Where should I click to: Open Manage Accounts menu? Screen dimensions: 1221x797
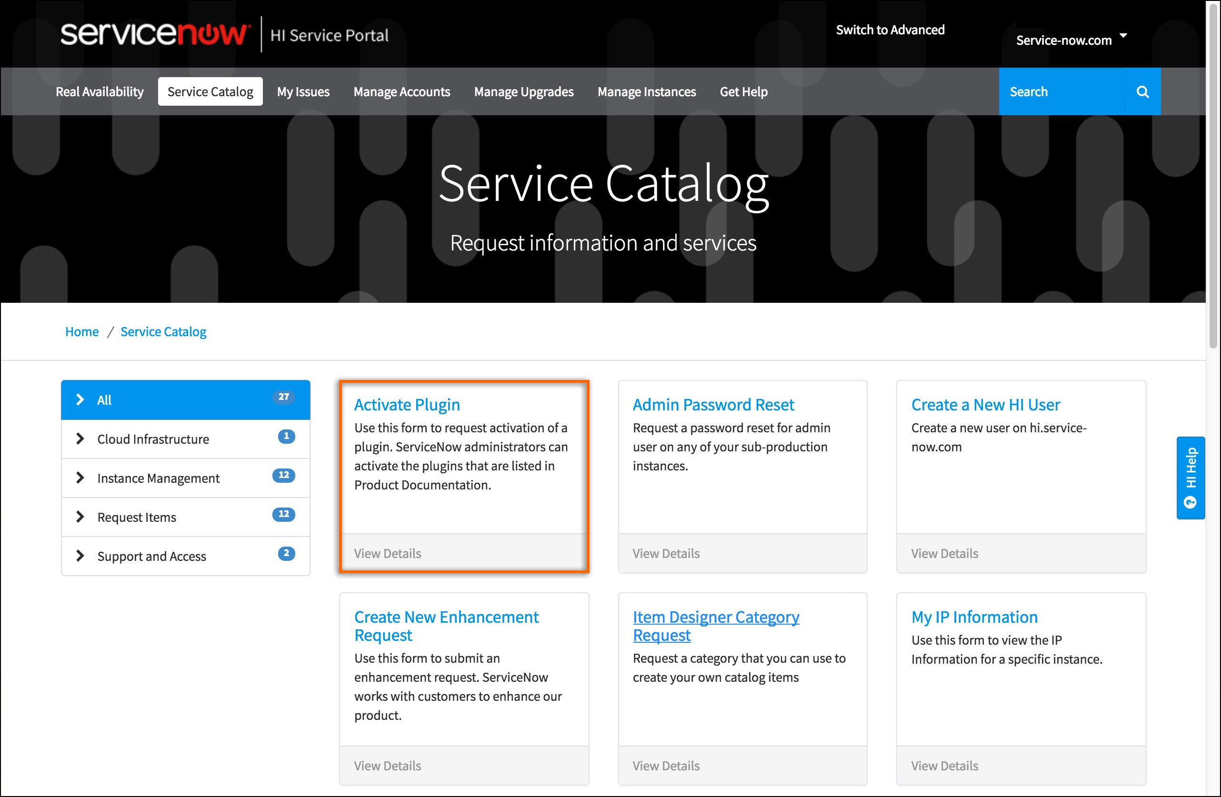pos(402,92)
